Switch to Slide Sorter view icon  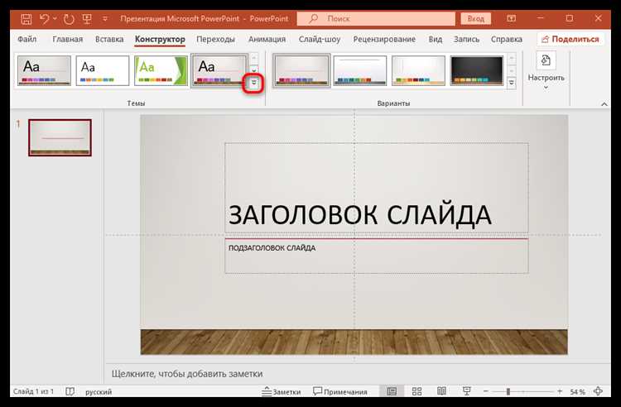pyautogui.click(x=416, y=391)
